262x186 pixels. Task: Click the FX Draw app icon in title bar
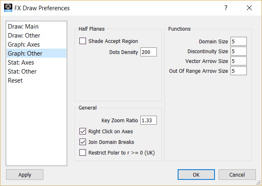click(8, 8)
